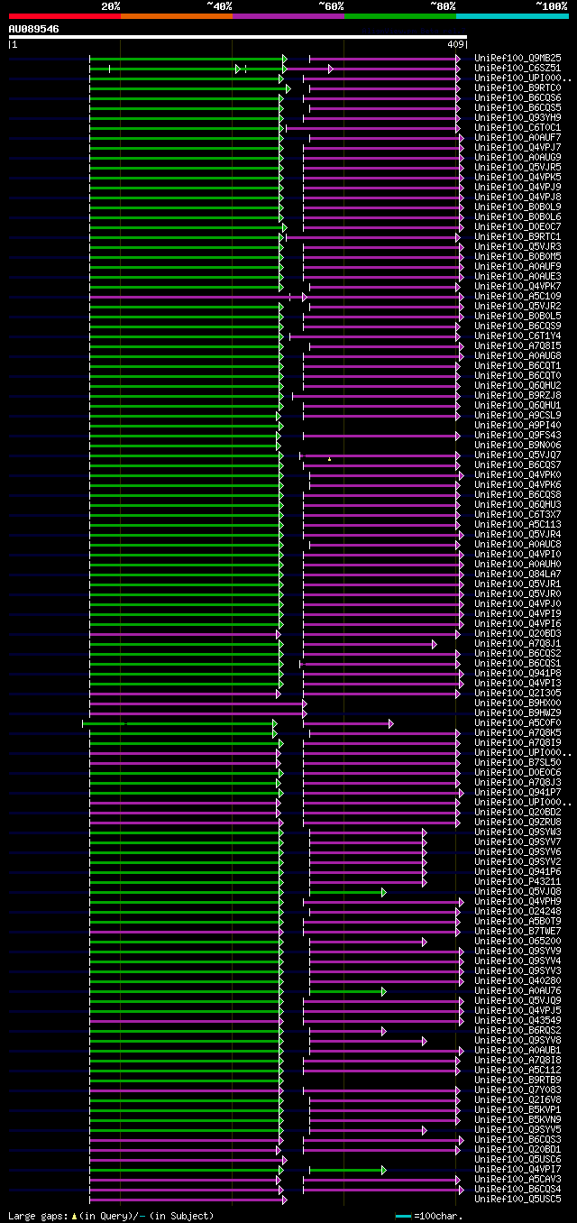
Task: Select hit UniRef100_A5C113
Action: [x=517, y=524]
